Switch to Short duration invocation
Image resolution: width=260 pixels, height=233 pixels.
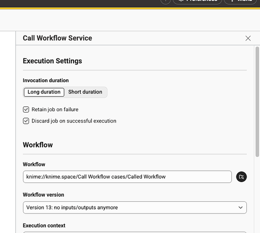coord(85,92)
